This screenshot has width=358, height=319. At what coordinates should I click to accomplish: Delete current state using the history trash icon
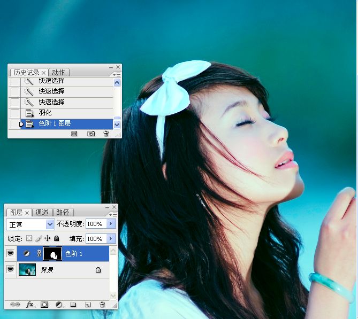[106, 134]
